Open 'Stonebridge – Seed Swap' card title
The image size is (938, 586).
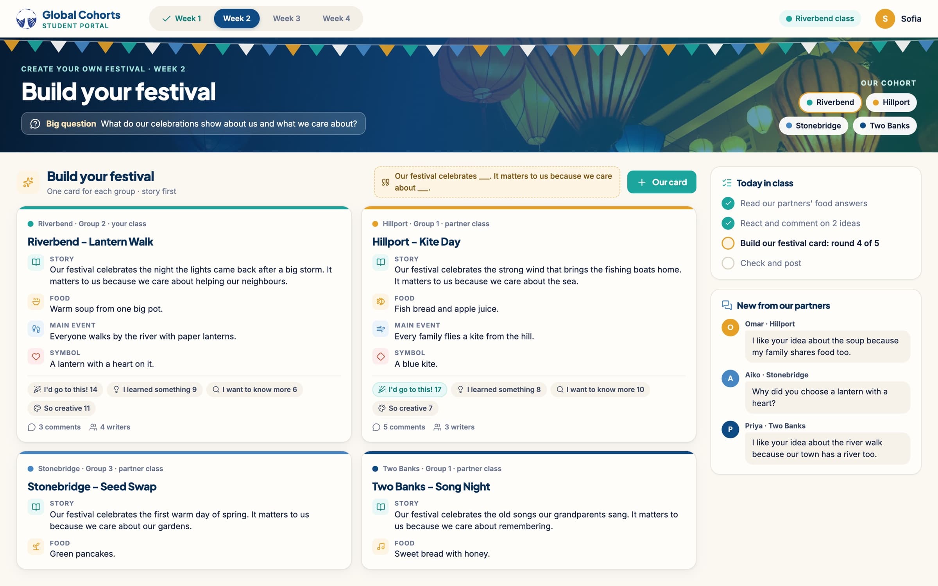[x=92, y=486]
